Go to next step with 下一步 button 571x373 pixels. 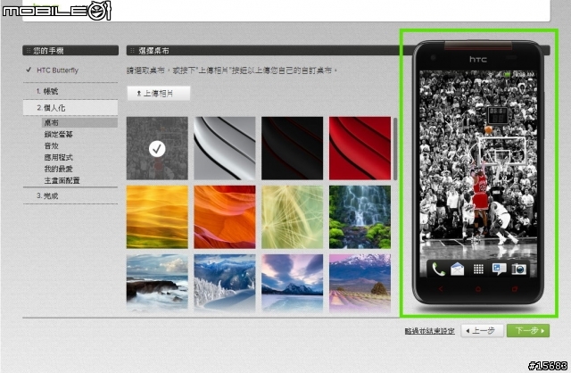click(x=528, y=331)
